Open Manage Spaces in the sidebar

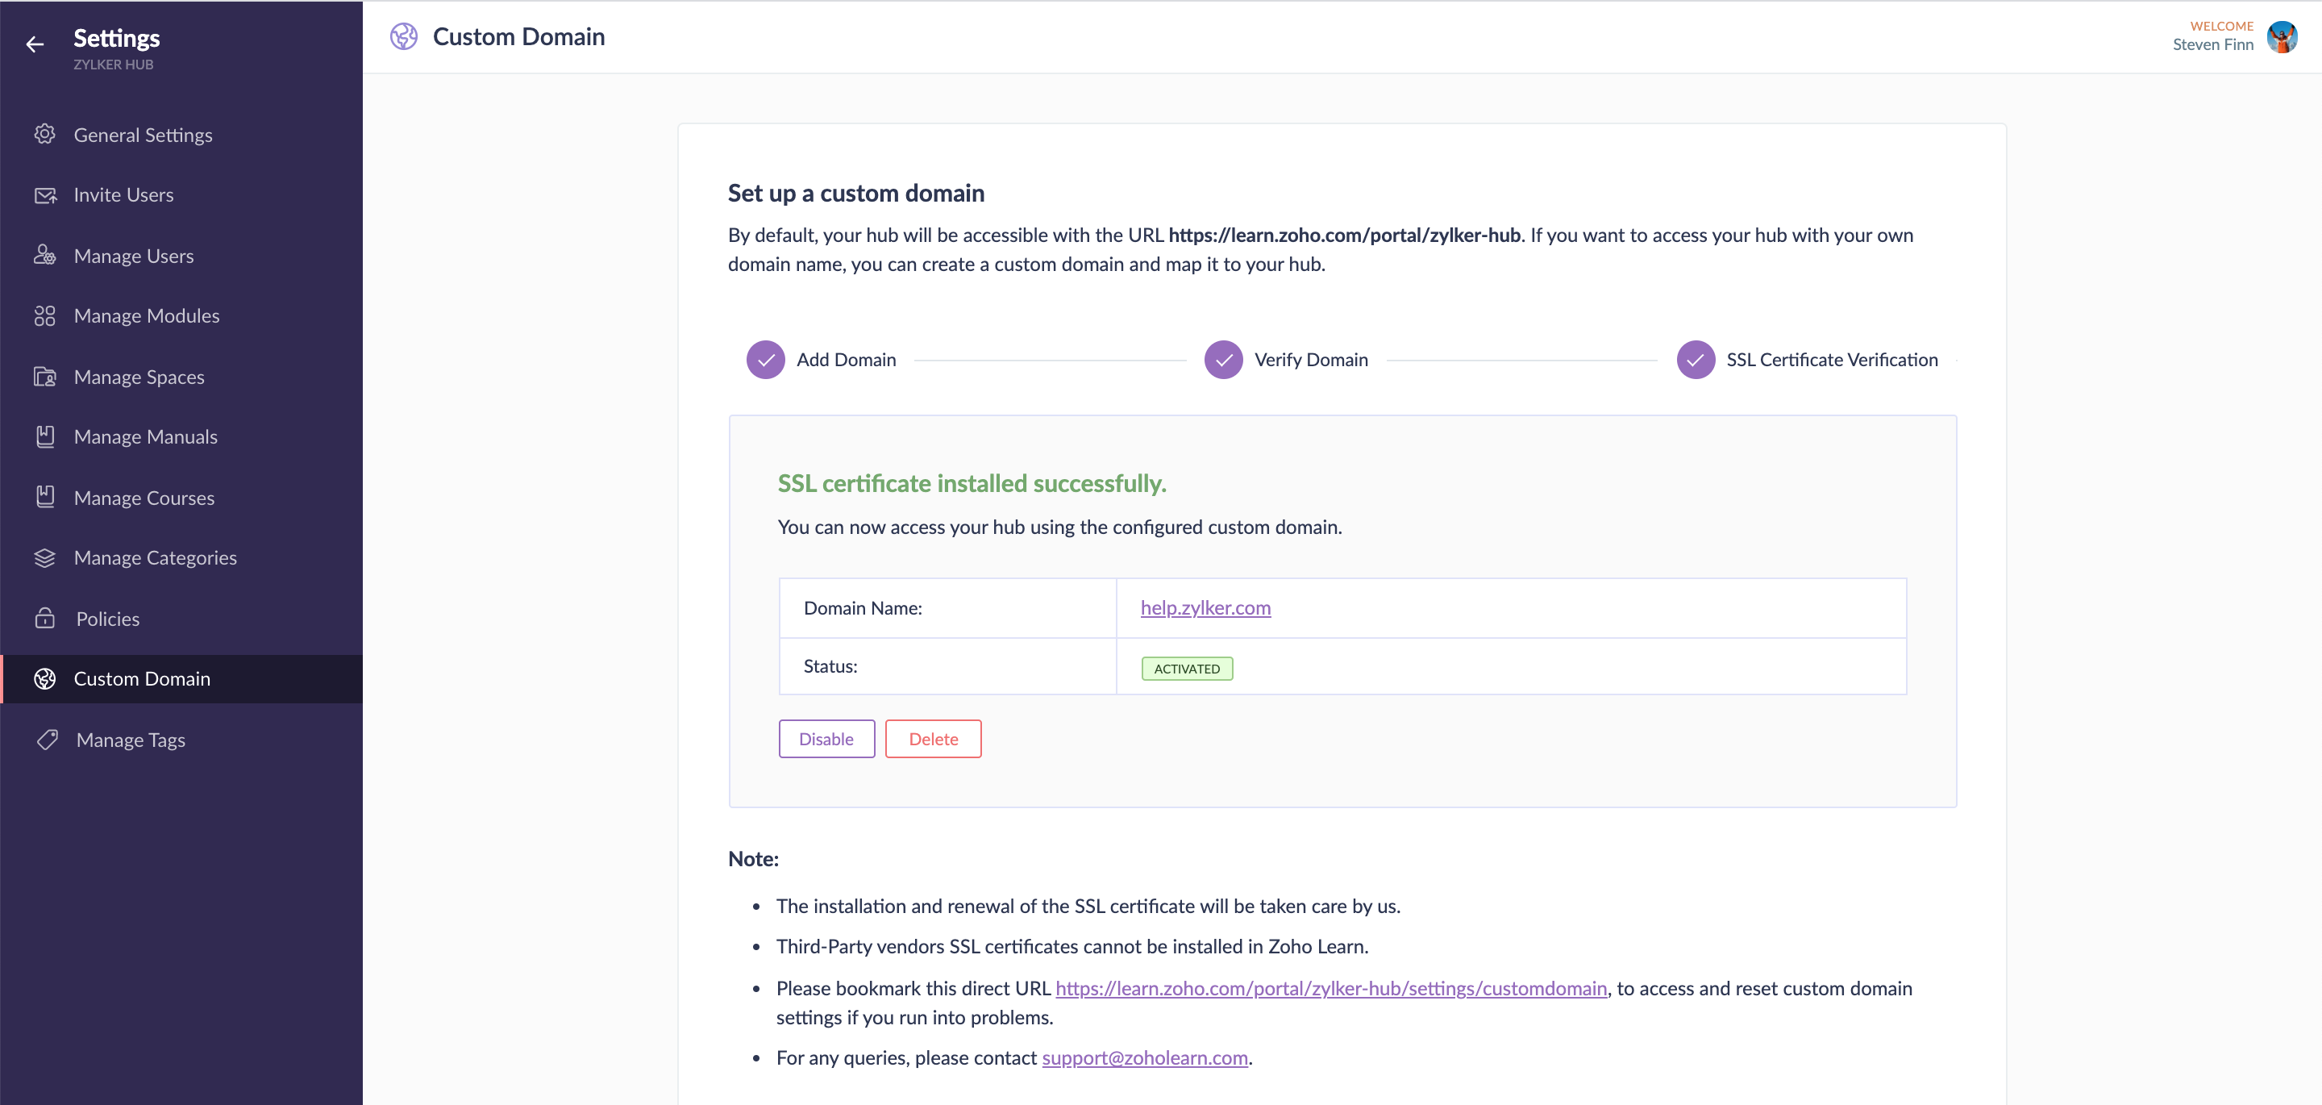pyautogui.click(x=139, y=377)
